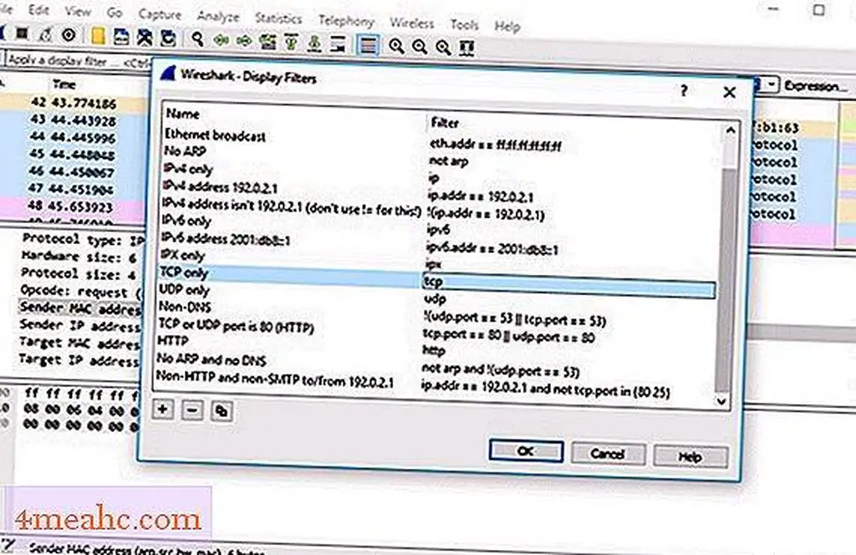Click the selected 'tcp' filter expression cell
856x555 pixels.
coord(568,285)
